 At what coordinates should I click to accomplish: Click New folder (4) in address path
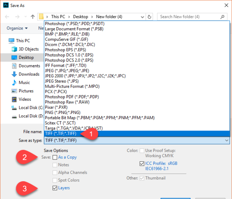[109, 17]
